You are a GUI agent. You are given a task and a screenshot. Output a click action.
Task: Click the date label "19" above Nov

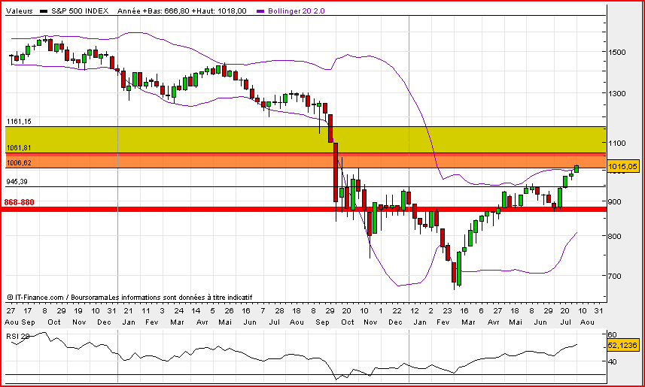78,310
